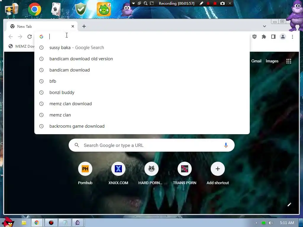
Task: Close the Bandicam recording bar
Action: (x=230, y=3)
